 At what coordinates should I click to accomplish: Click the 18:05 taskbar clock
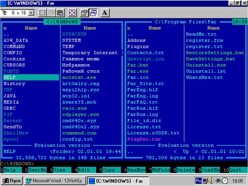(238, 181)
